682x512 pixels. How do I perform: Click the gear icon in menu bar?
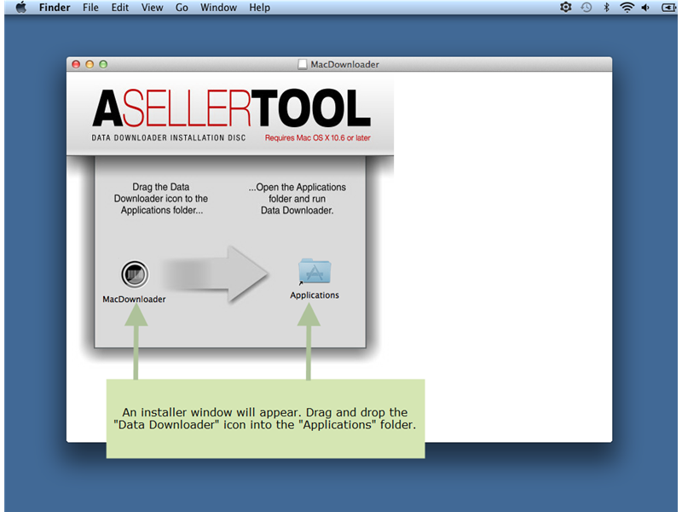[565, 7]
